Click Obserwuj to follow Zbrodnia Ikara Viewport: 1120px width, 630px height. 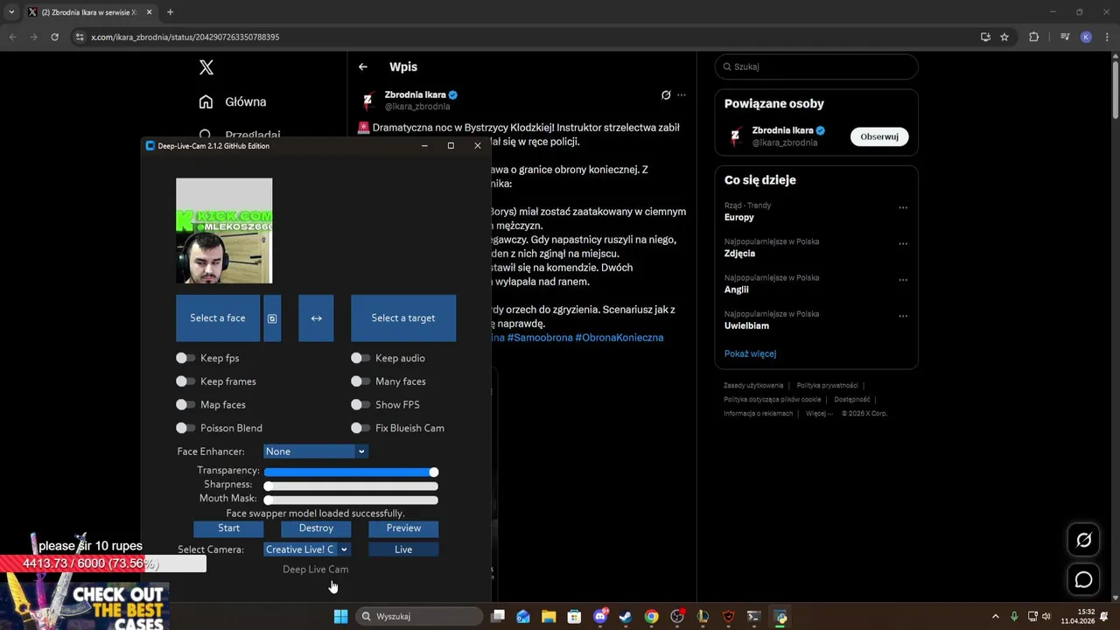tap(879, 136)
